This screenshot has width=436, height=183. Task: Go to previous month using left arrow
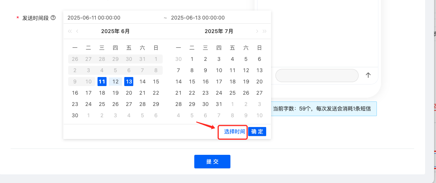77,31
